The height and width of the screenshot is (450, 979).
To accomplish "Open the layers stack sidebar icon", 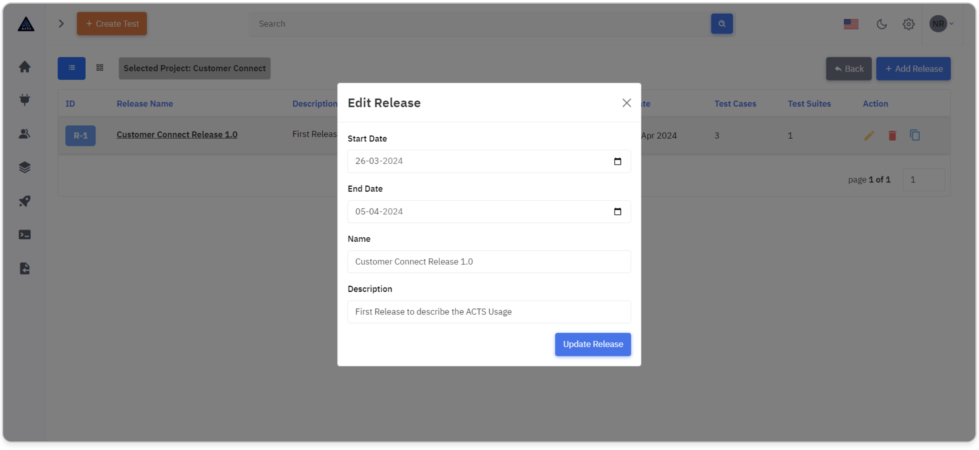I will click(x=25, y=167).
